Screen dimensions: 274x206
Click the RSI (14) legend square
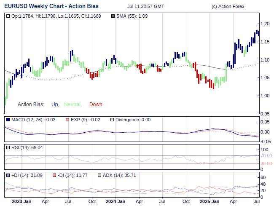point(8,147)
